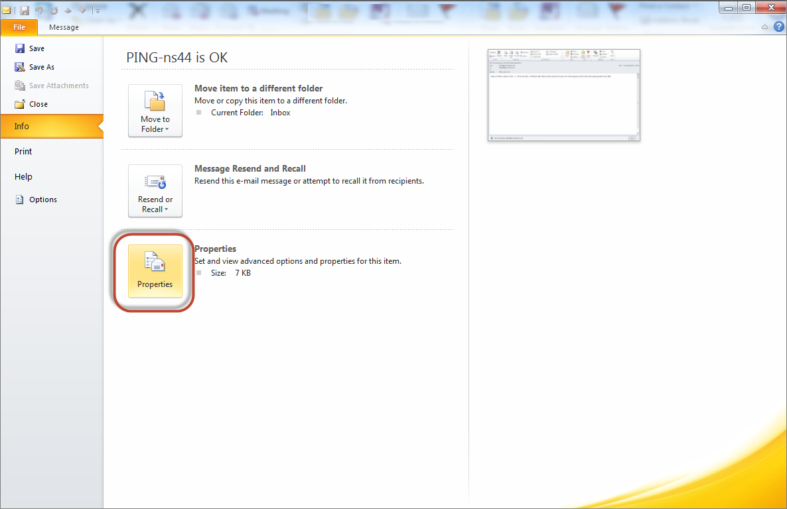Viewport: 787px width, 509px height.
Task: Expand the Move to Folder dropdown button
Action: click(155, 111)
